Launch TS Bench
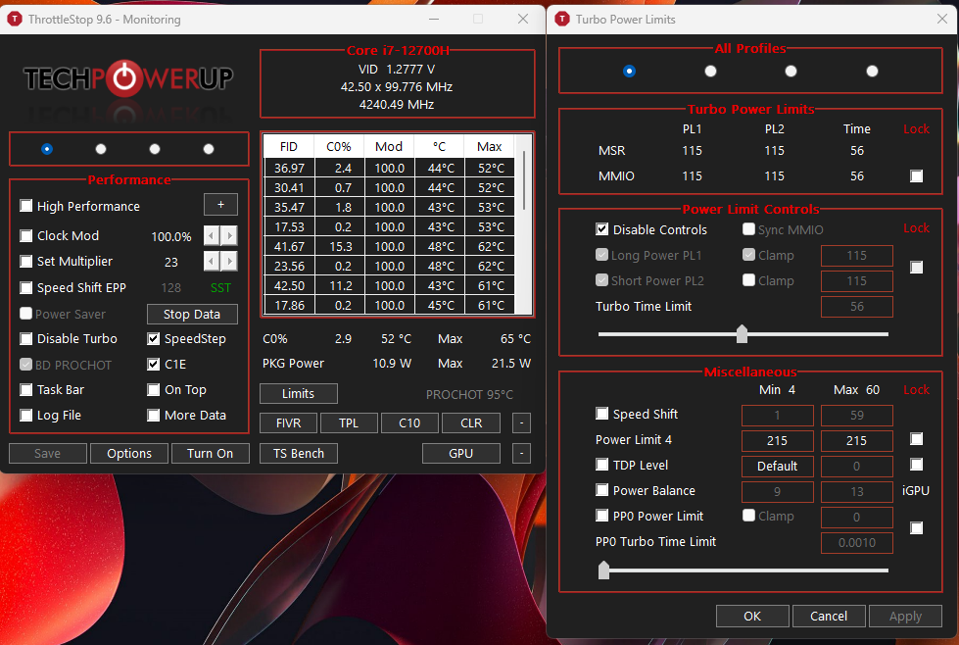Image resolution: width=959 pixels, height=645 pixels. pos(299,454)
